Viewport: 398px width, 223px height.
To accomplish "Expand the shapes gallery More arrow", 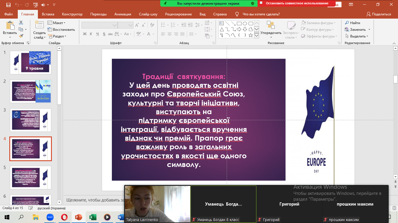I will coord(256,35).
